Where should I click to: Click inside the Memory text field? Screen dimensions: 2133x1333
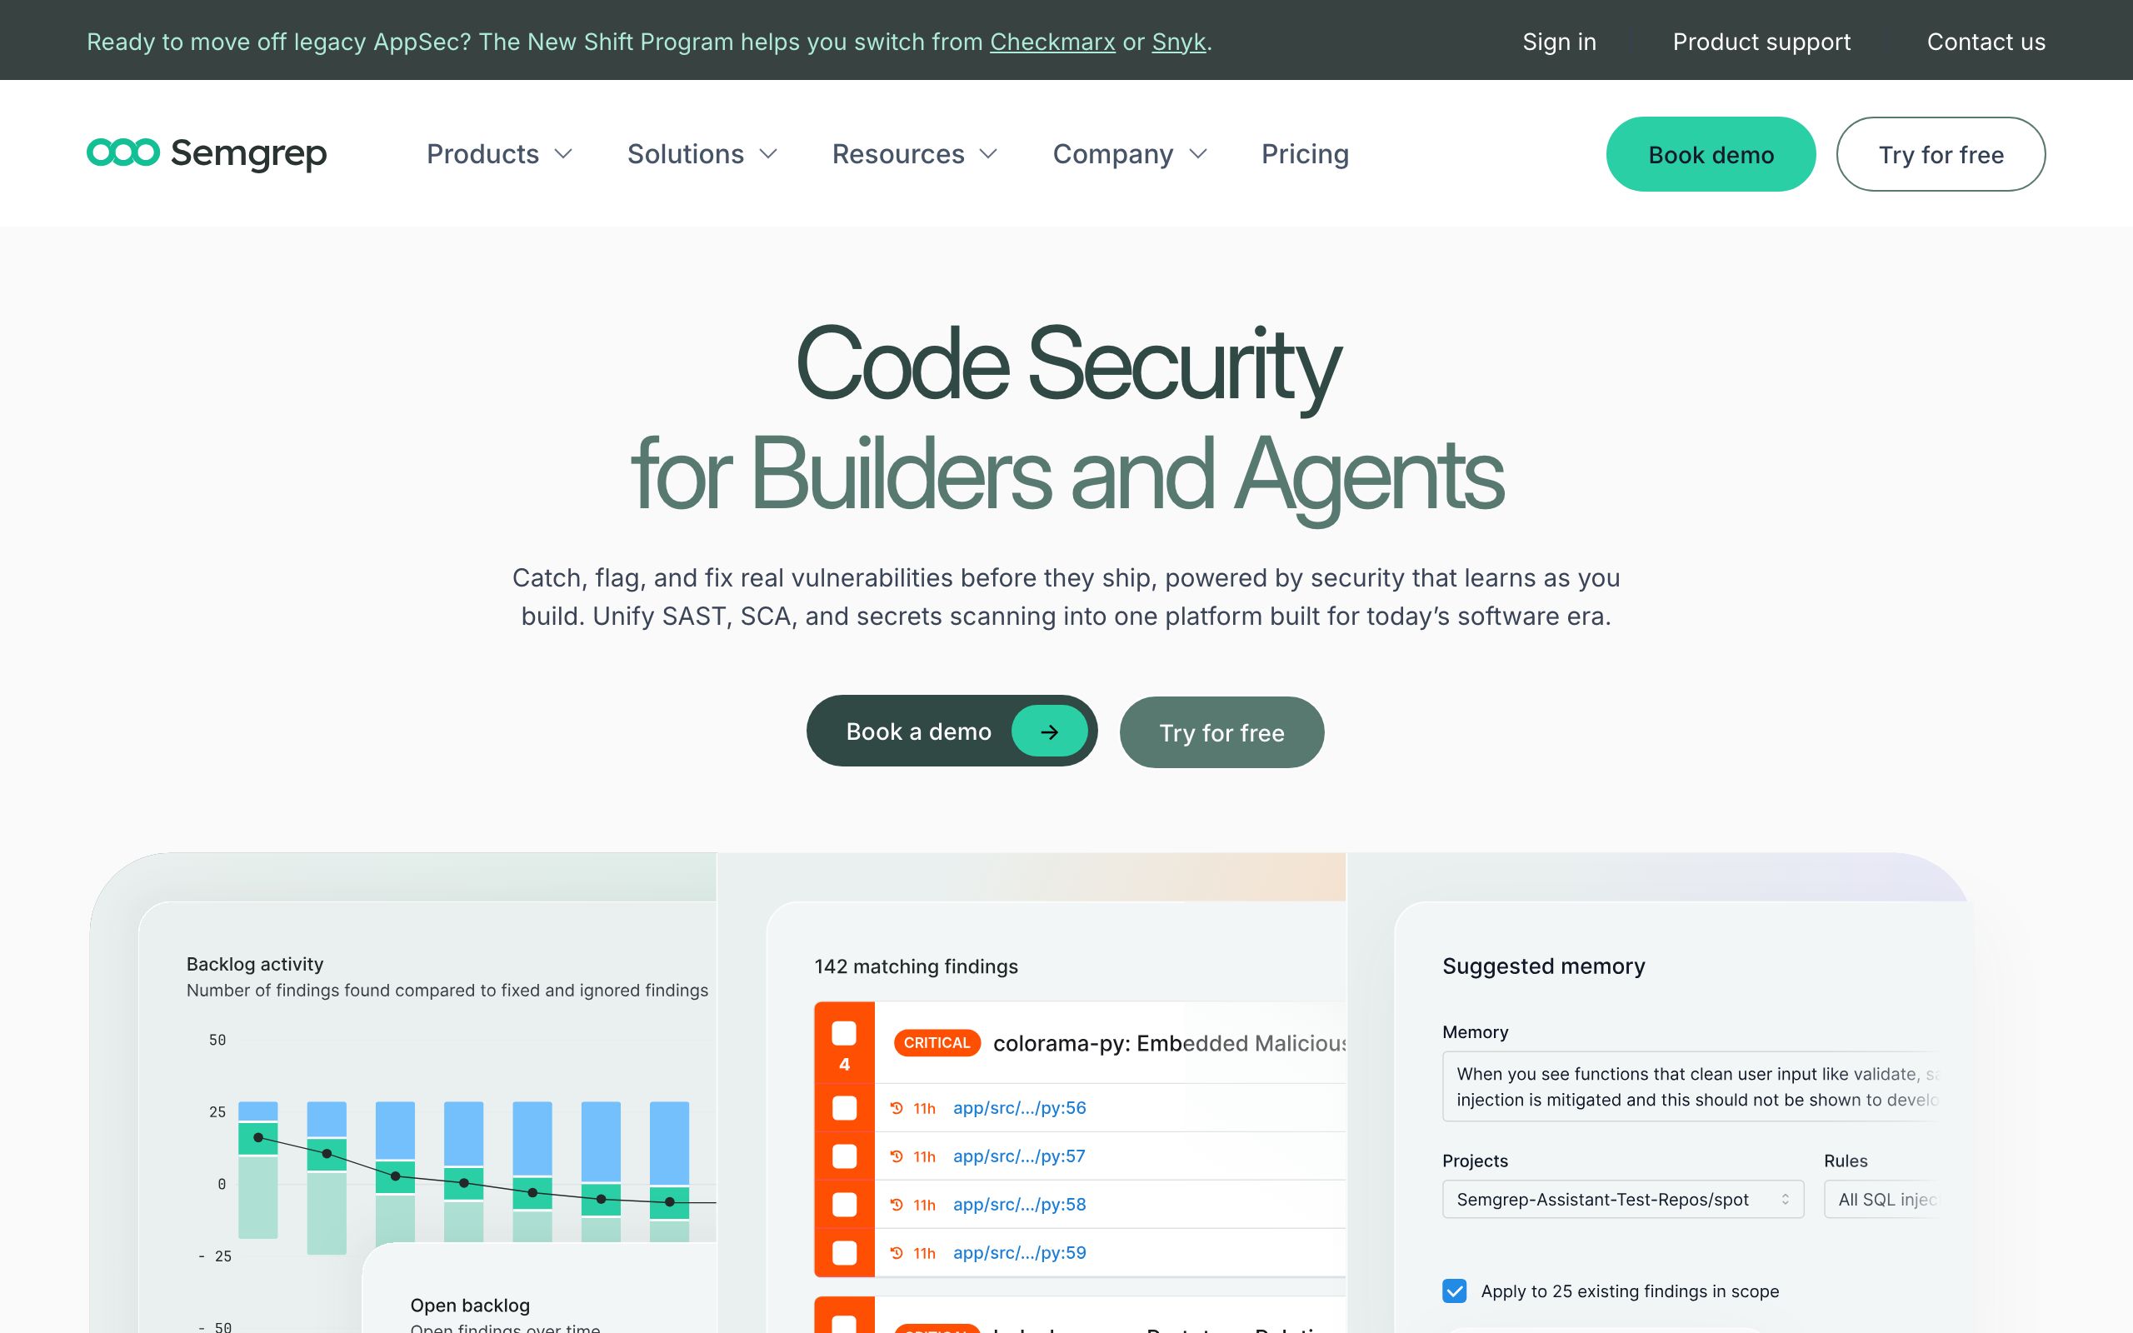(x=1691, y=1086)
